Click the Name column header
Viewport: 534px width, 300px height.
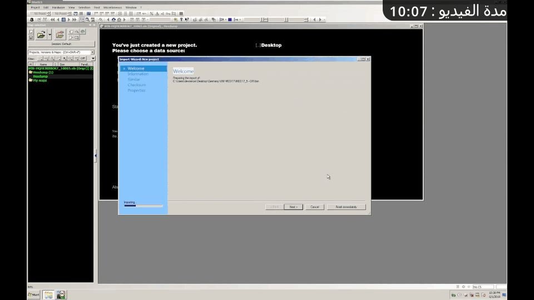click(x=43, y=64)
